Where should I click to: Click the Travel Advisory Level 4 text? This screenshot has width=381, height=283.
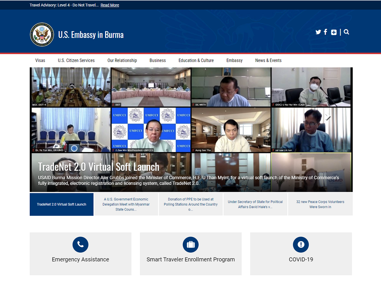(64, 5)
